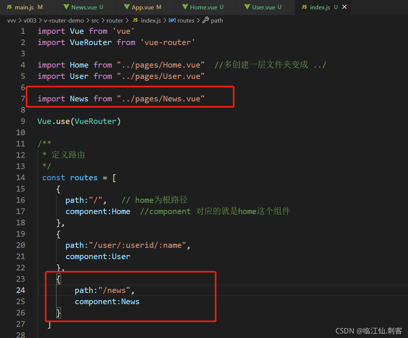Click component:News on line 25

(x=107, y=302)
